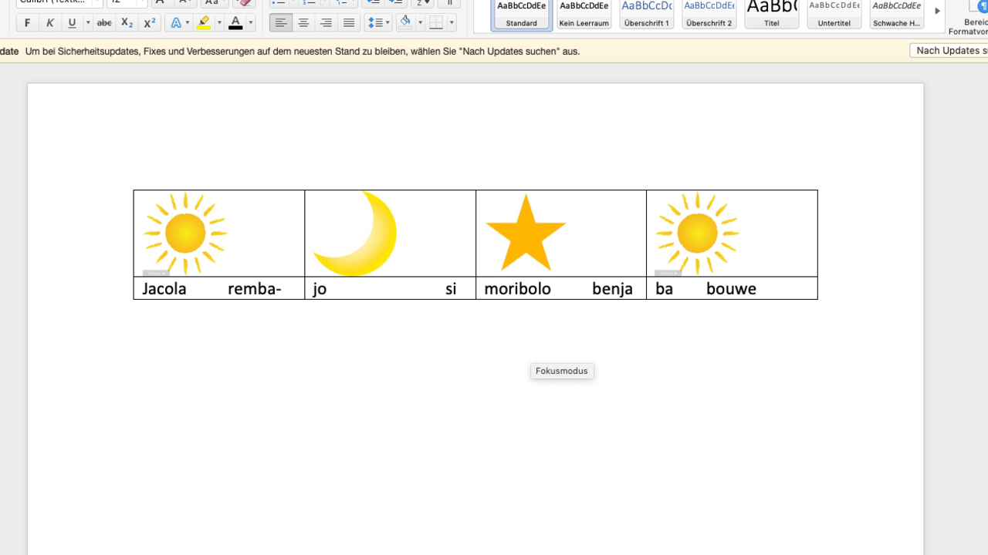
Task: Align text to the right
Action: click(x=326, y=23)
